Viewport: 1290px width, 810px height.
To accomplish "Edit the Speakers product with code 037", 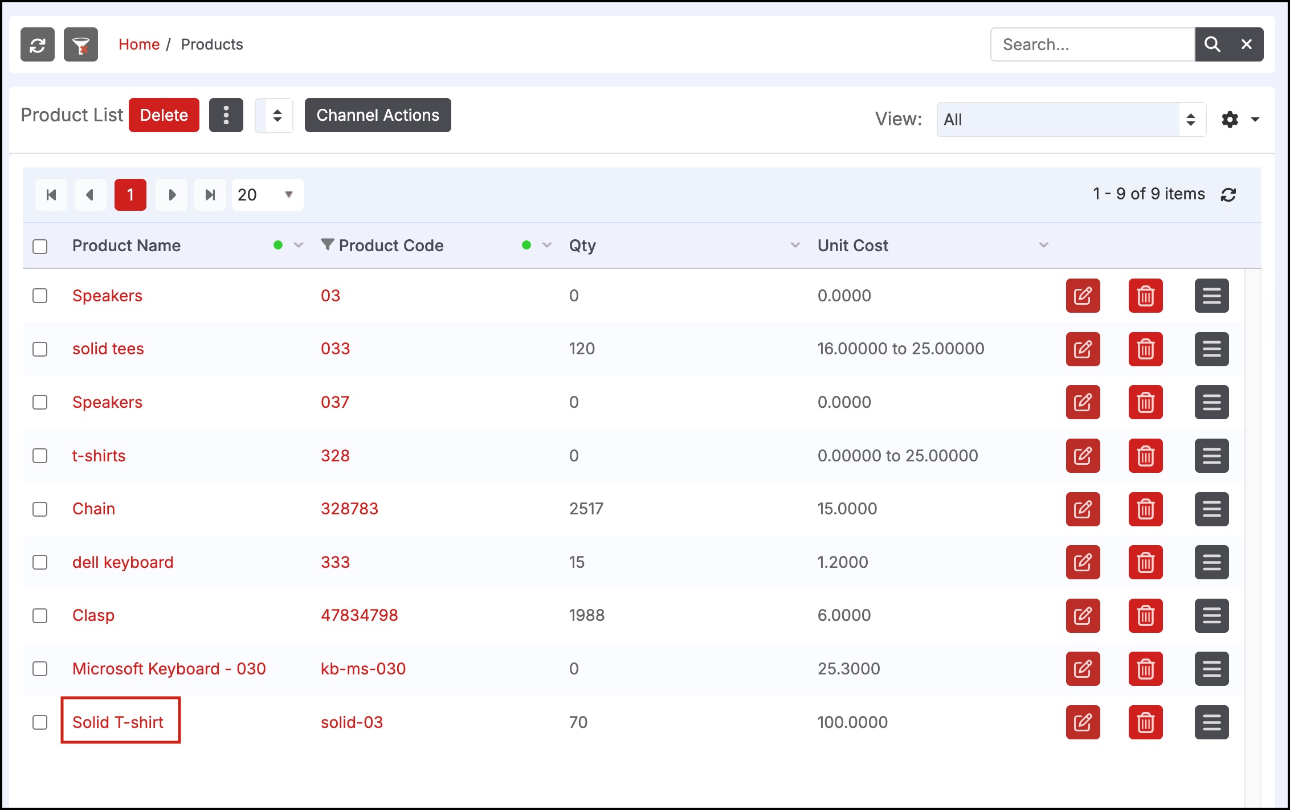I will coord(1083,402).
